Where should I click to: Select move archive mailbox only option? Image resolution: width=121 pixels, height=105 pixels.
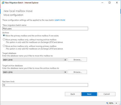[x=4, y=46]
